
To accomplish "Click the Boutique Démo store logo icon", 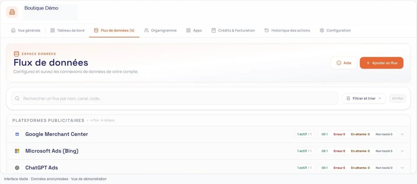I will click(12, 12).
